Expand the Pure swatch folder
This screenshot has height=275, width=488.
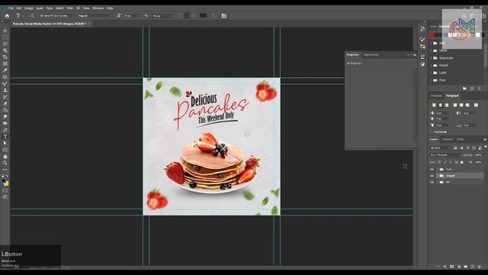[x=432, y=80]
